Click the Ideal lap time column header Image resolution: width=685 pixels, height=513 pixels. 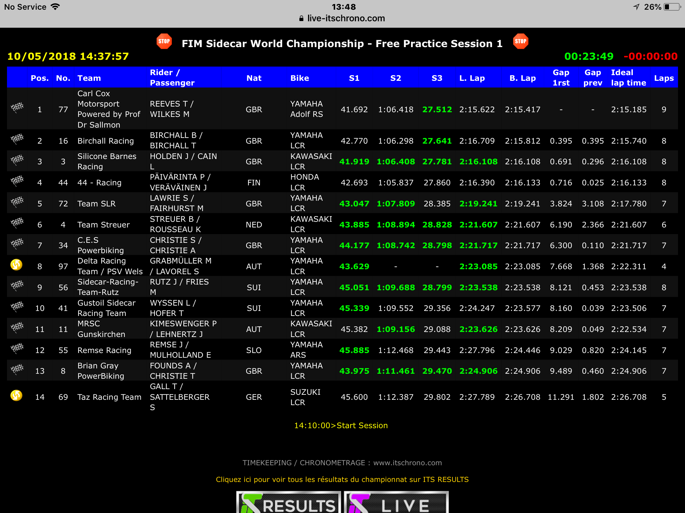tap(628, 78)
